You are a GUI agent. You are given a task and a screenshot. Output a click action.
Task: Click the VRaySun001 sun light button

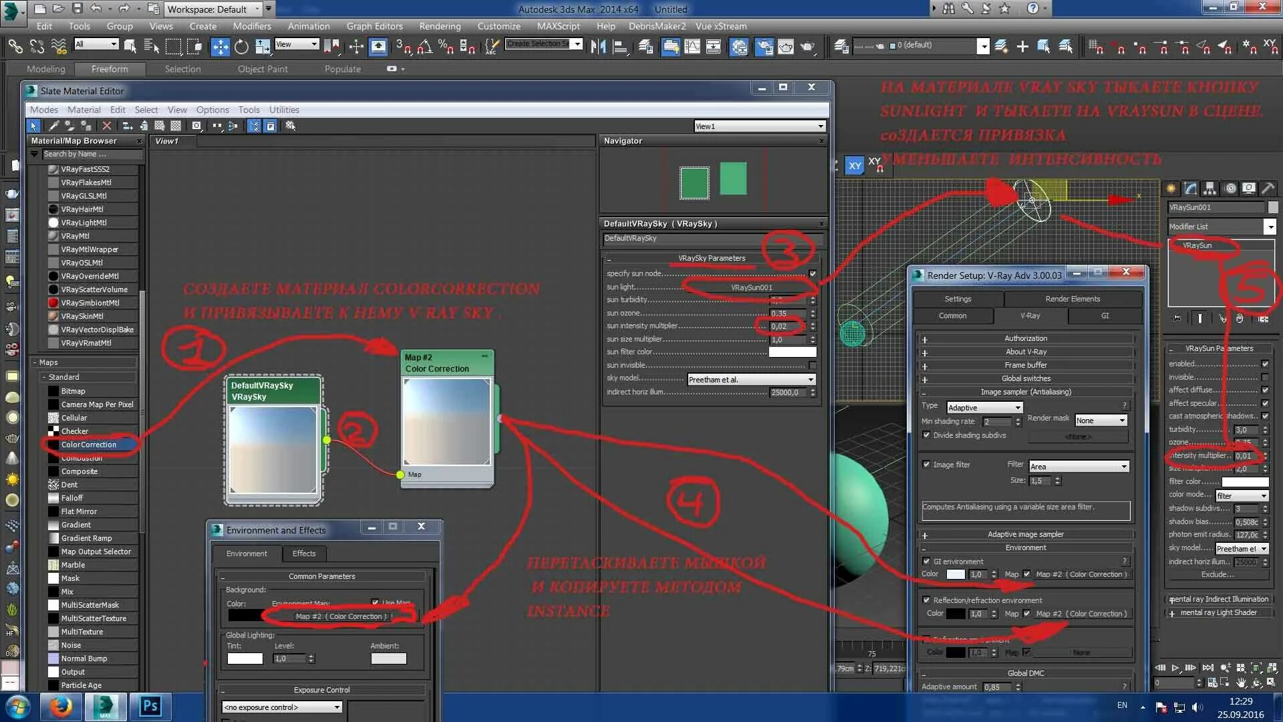[x=751, y=287]
